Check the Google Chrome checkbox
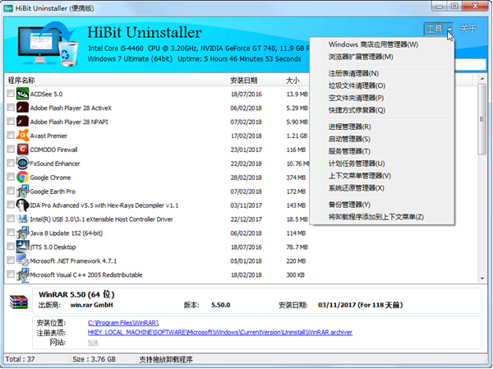Screen dimensions: 493x369 pos(11,177)
